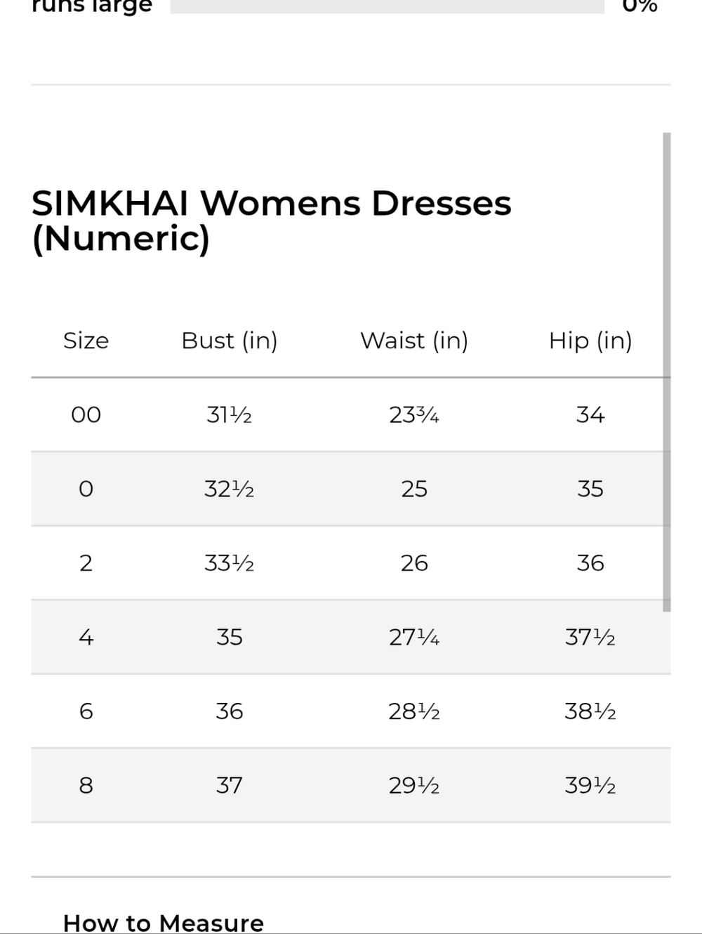702x934 pixels.
Task: Select the size 2 row
Action: [351, 563]
